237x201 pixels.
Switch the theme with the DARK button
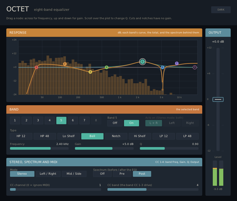click(221, 10)
